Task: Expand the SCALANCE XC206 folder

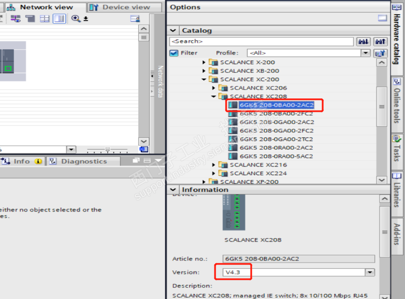Action: coord(214,88)
